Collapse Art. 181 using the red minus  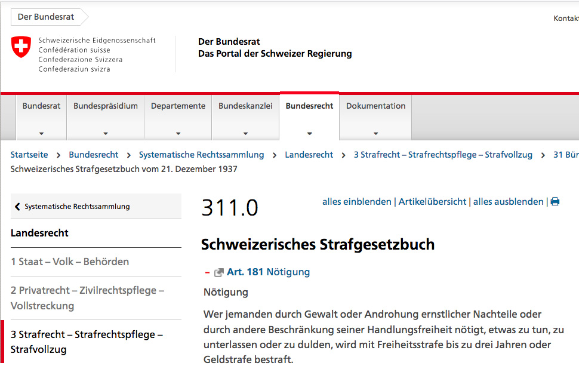pos(207,272)
